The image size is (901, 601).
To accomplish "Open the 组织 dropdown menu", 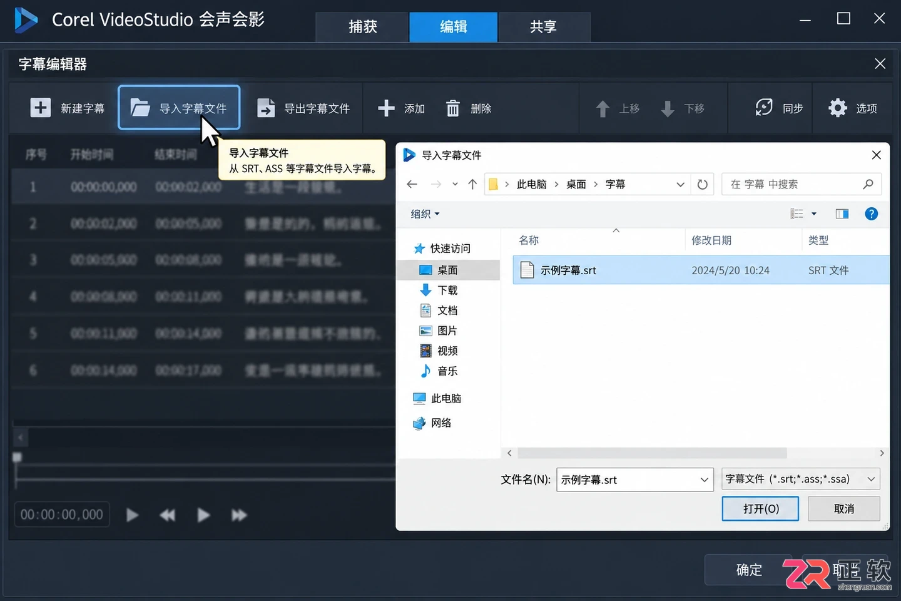I will (425, 214).
